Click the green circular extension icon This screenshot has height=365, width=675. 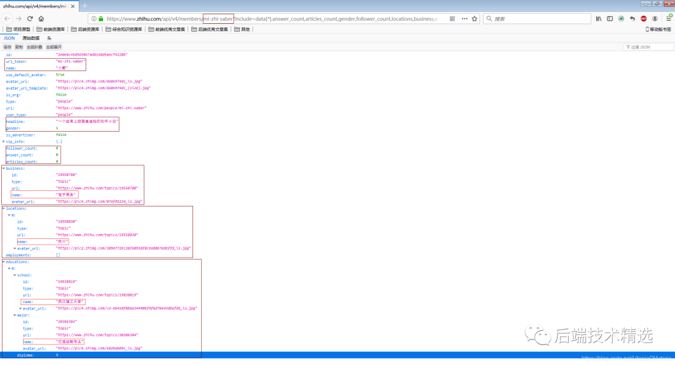[621, 19]
